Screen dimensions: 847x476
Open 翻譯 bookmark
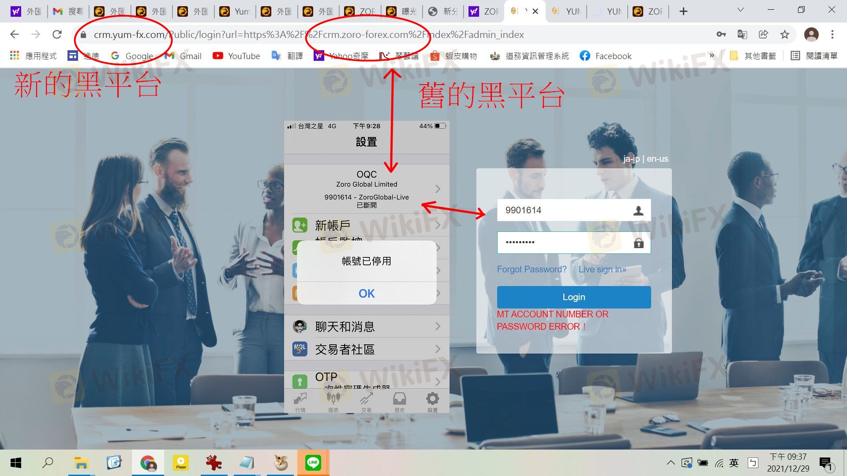tap(287, 56)
